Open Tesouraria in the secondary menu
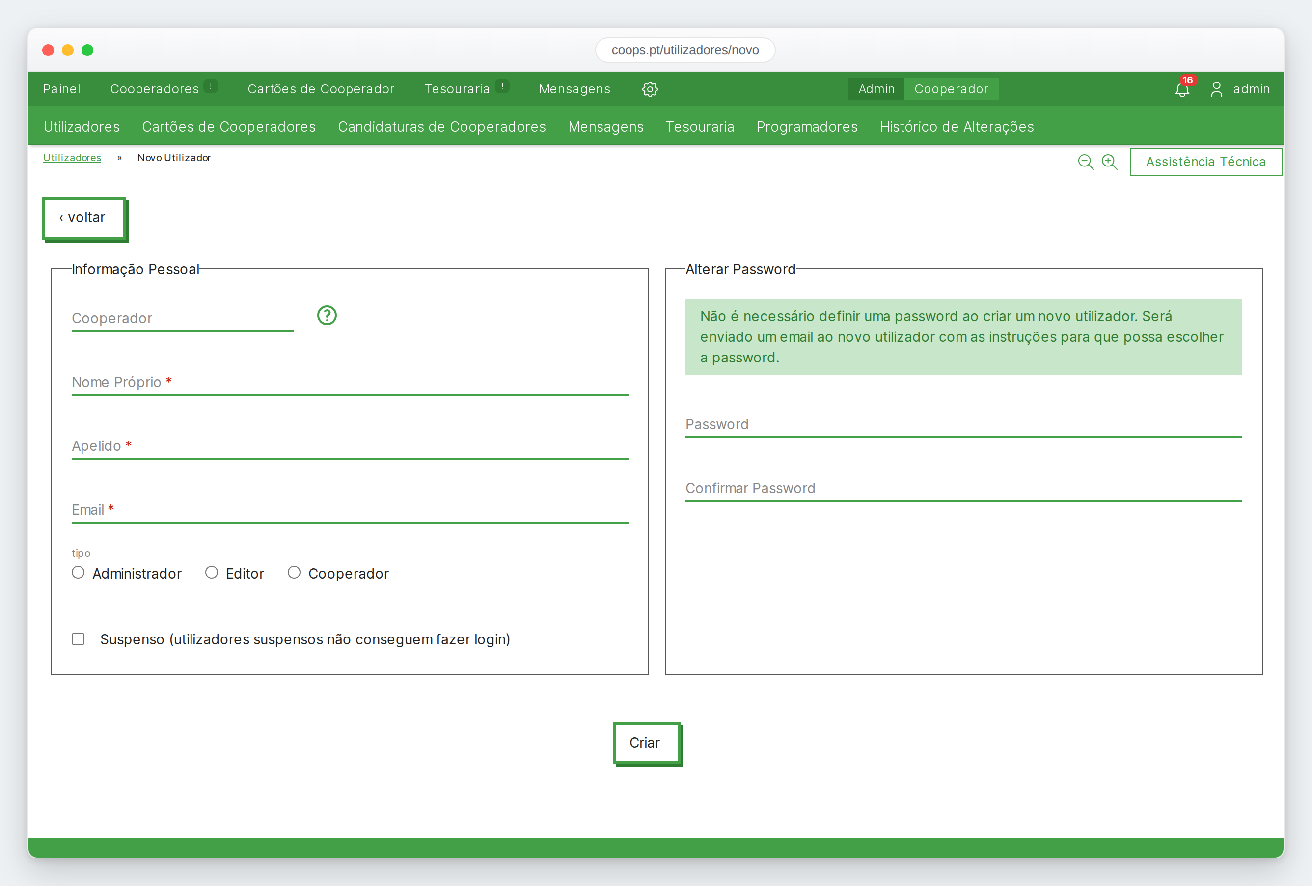1312x886 pixels. (x=700, y=127)
